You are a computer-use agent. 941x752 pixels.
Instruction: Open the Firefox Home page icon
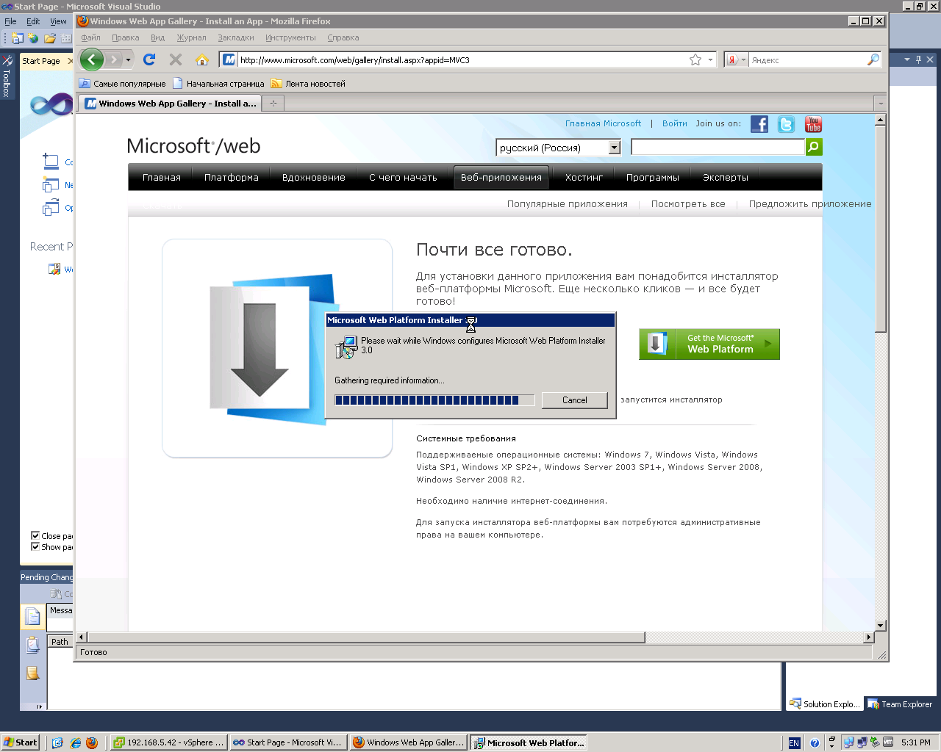pos(202,59)
